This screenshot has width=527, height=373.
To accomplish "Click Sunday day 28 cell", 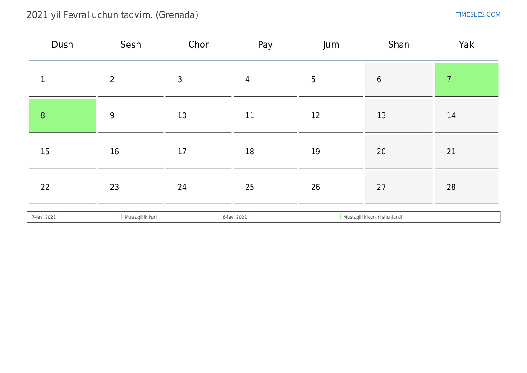I will coord(467,187).
